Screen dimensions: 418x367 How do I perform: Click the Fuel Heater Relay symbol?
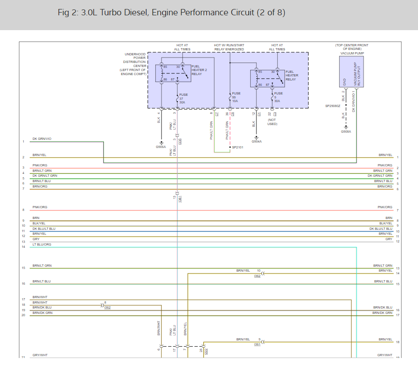tap(268, 79)
